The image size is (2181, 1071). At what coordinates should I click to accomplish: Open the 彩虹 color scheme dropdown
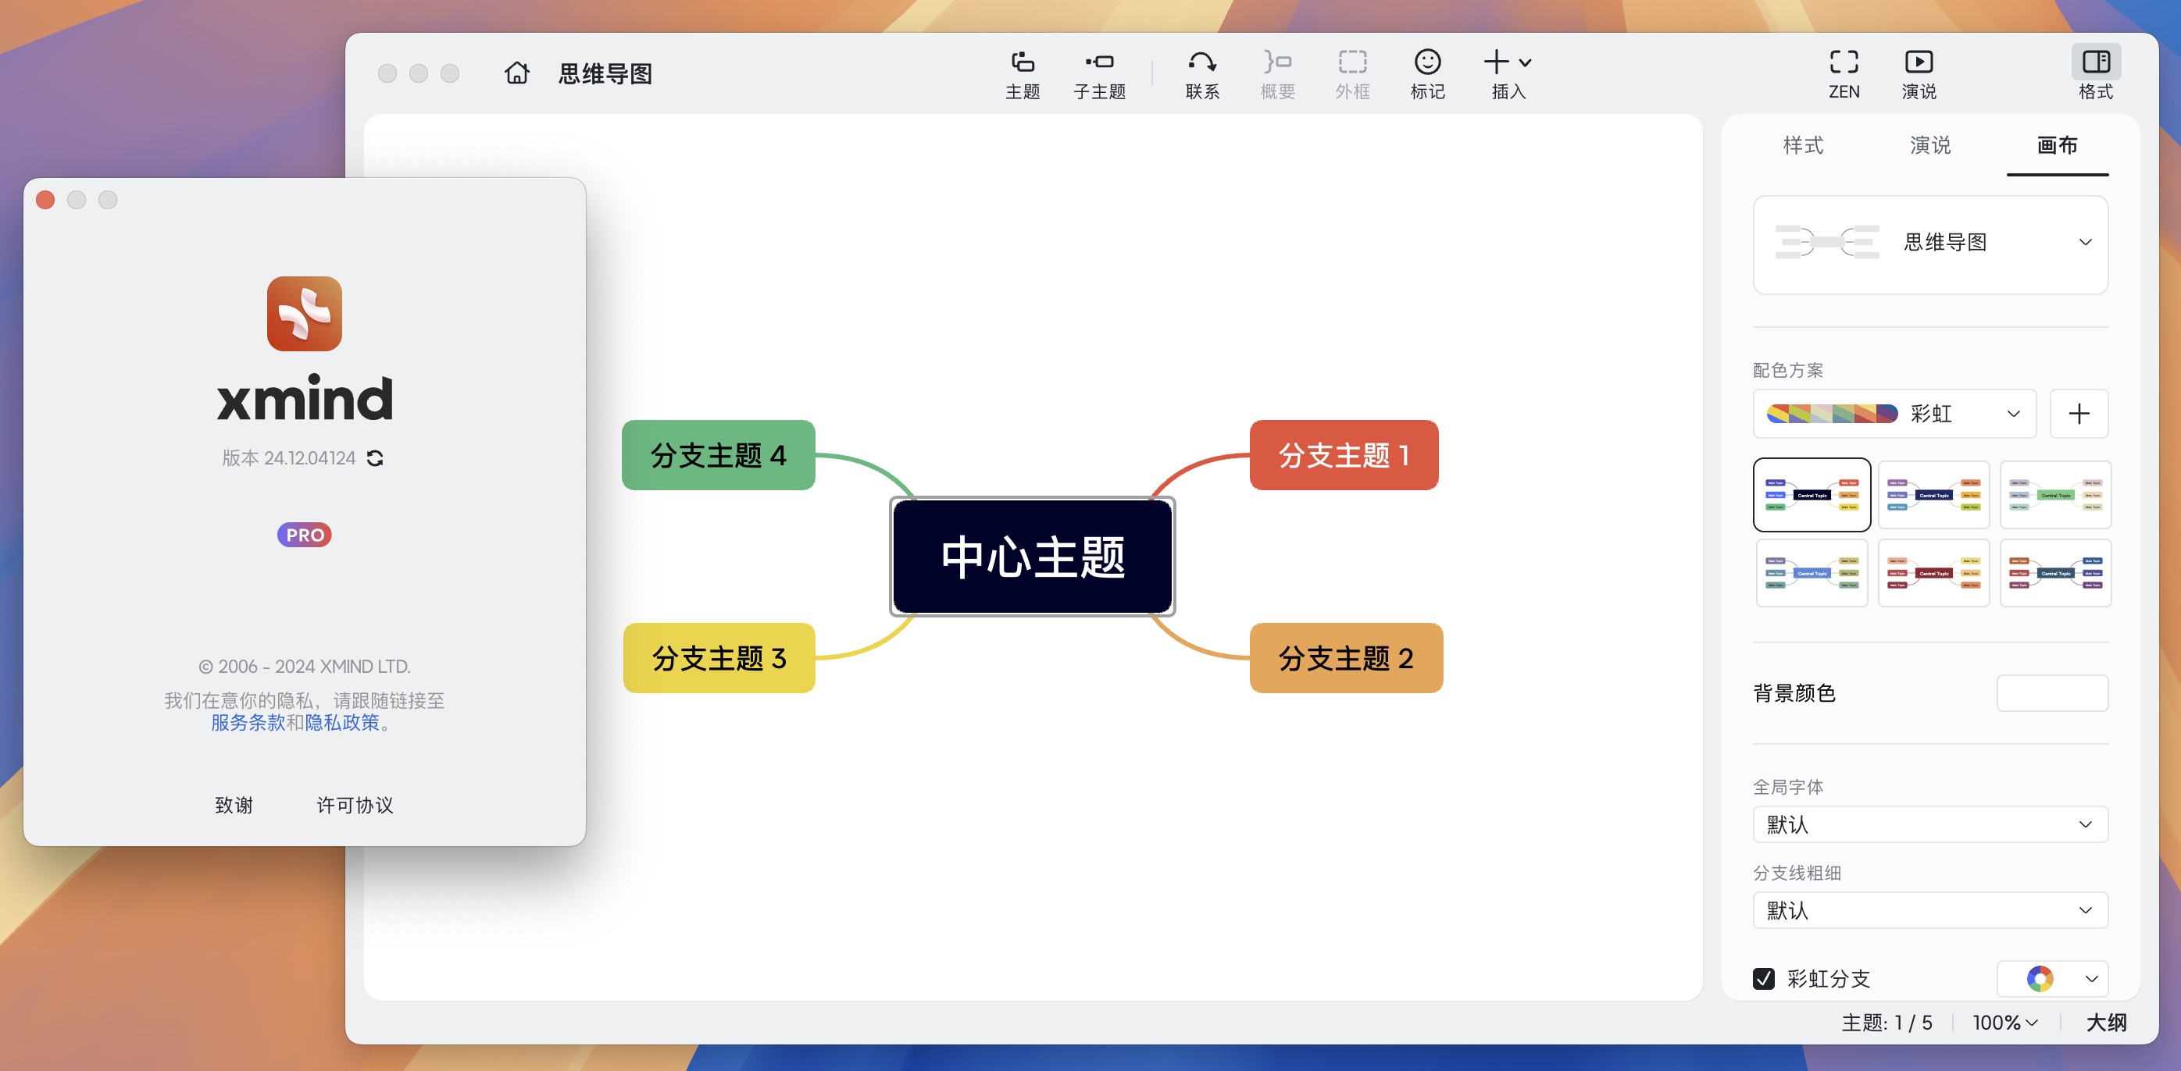tap(1894, 414)
